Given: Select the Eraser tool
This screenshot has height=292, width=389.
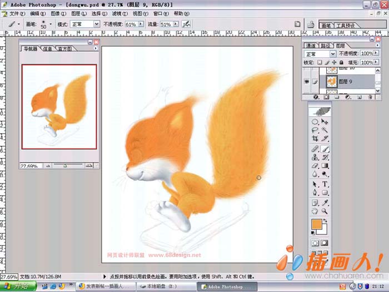Looking at the screenshot, I should pos(315,166).
